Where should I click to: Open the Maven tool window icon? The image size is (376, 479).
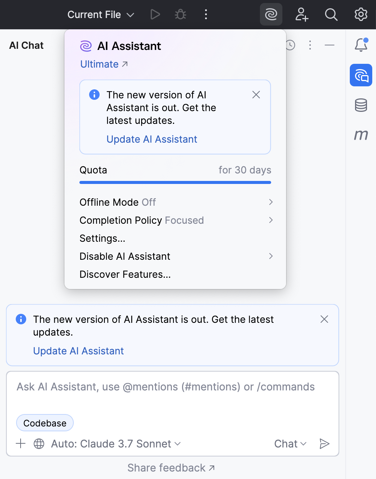tap(361, 134)
